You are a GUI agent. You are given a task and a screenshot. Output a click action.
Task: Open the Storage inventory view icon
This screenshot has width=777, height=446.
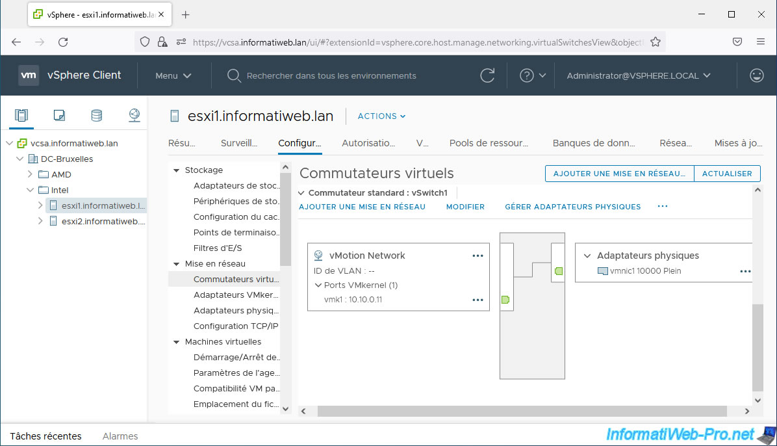coord(96,116)
